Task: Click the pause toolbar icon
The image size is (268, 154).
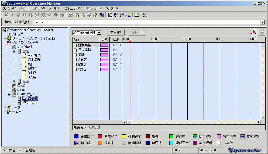Action: coord(25,15)
